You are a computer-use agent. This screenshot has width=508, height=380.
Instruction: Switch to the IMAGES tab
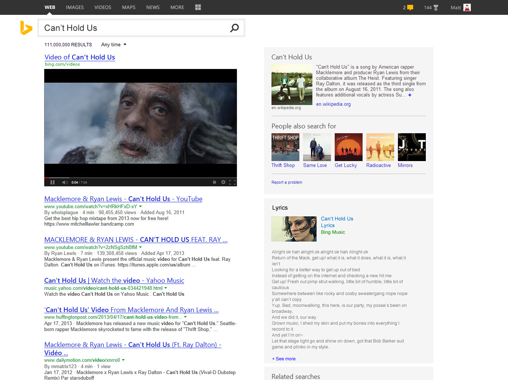(x=75, y=7)
